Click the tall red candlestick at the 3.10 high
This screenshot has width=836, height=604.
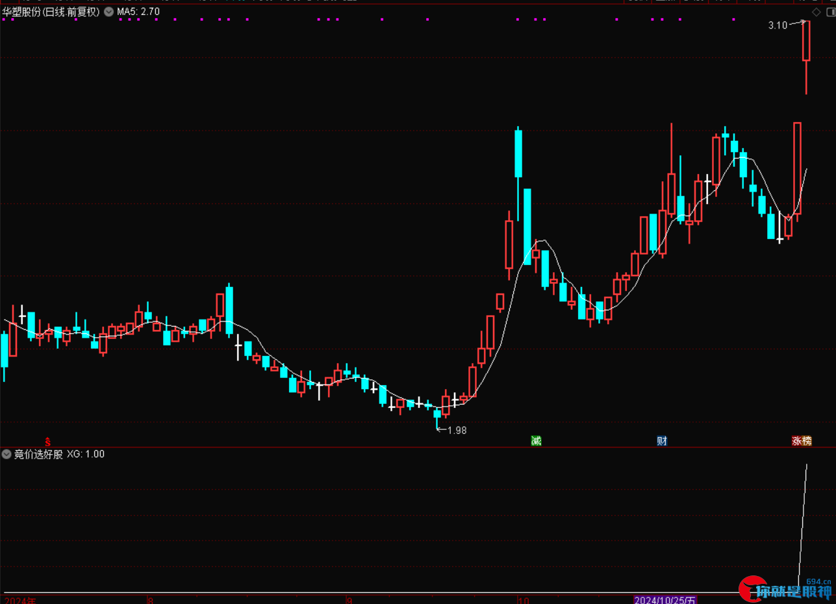click(806, 41)
